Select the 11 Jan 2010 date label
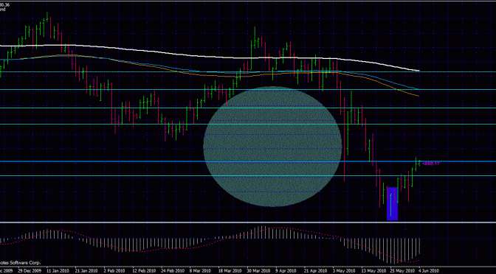496x274 pixels. tap(58, 271)
